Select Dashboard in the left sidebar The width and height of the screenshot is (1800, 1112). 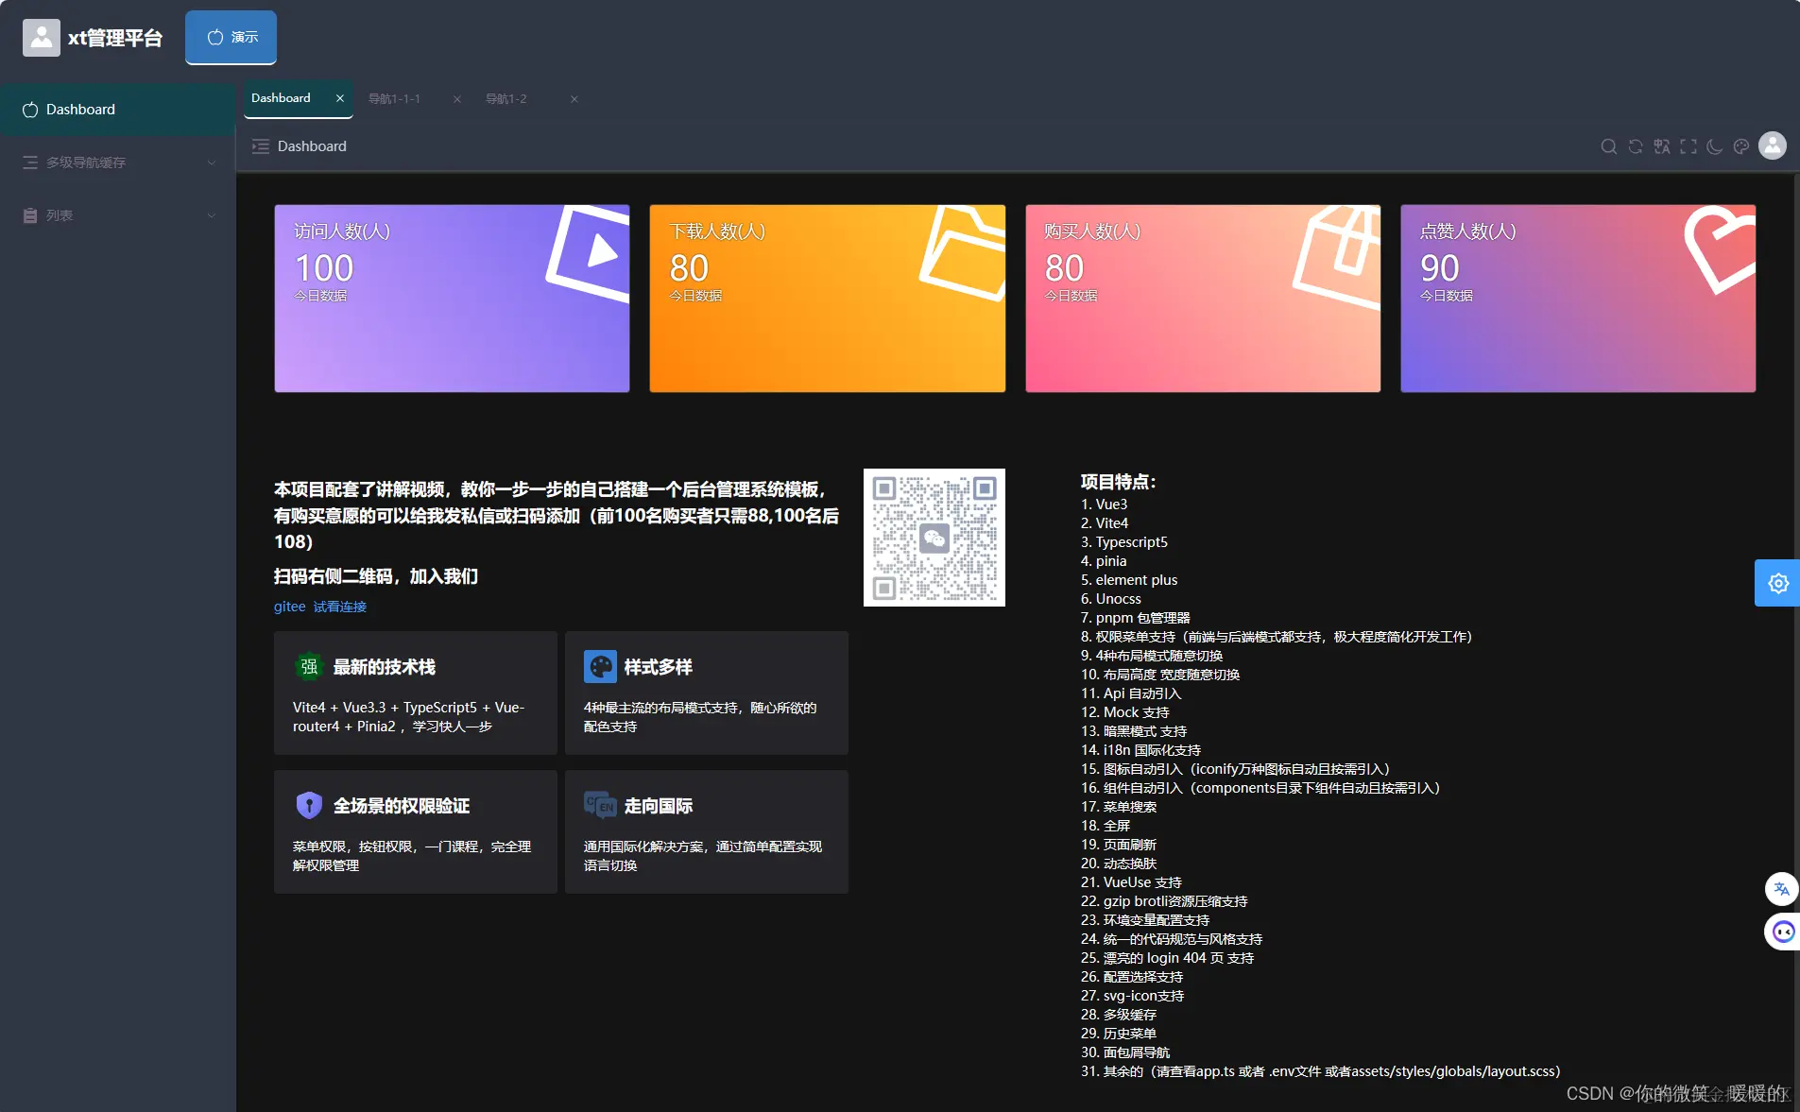click(x=80, y=109)
